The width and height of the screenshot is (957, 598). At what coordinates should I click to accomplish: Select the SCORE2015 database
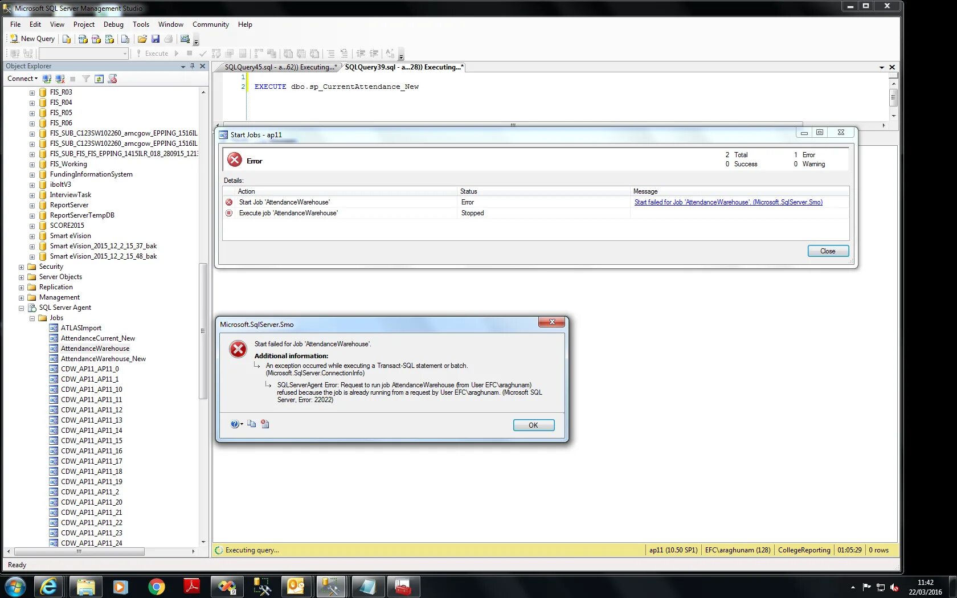[67, 226]
